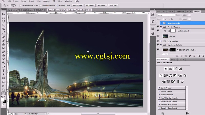Select the Dodge tool
The image size is (205, 115).
click(4, 63)
